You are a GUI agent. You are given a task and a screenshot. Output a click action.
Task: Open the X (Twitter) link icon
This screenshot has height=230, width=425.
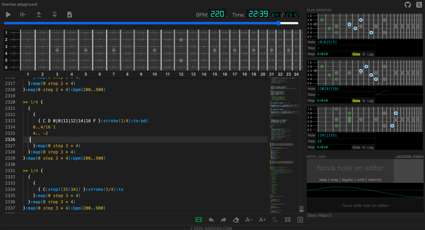419,4
